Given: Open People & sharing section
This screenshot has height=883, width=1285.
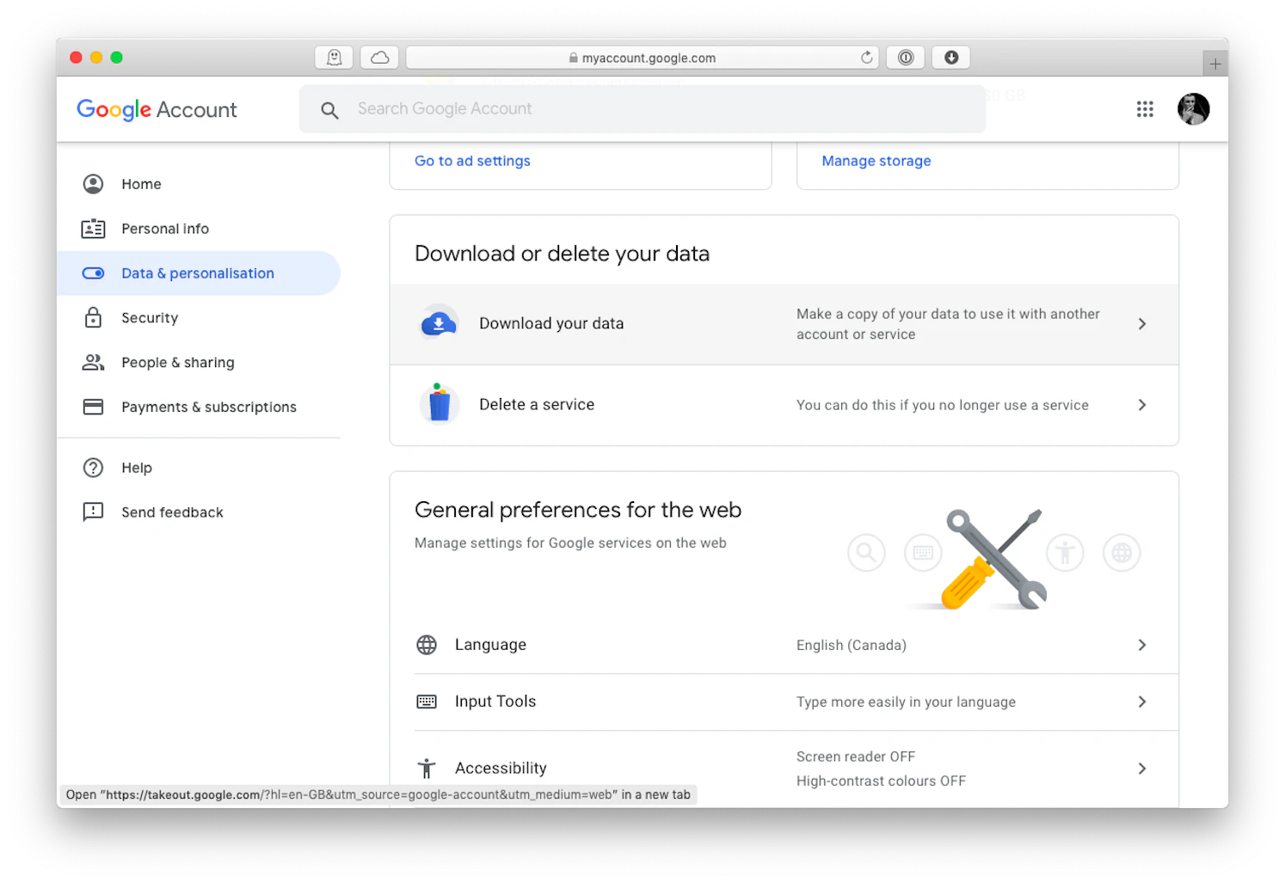Looking at the screenshot, I should coord(199,363).
